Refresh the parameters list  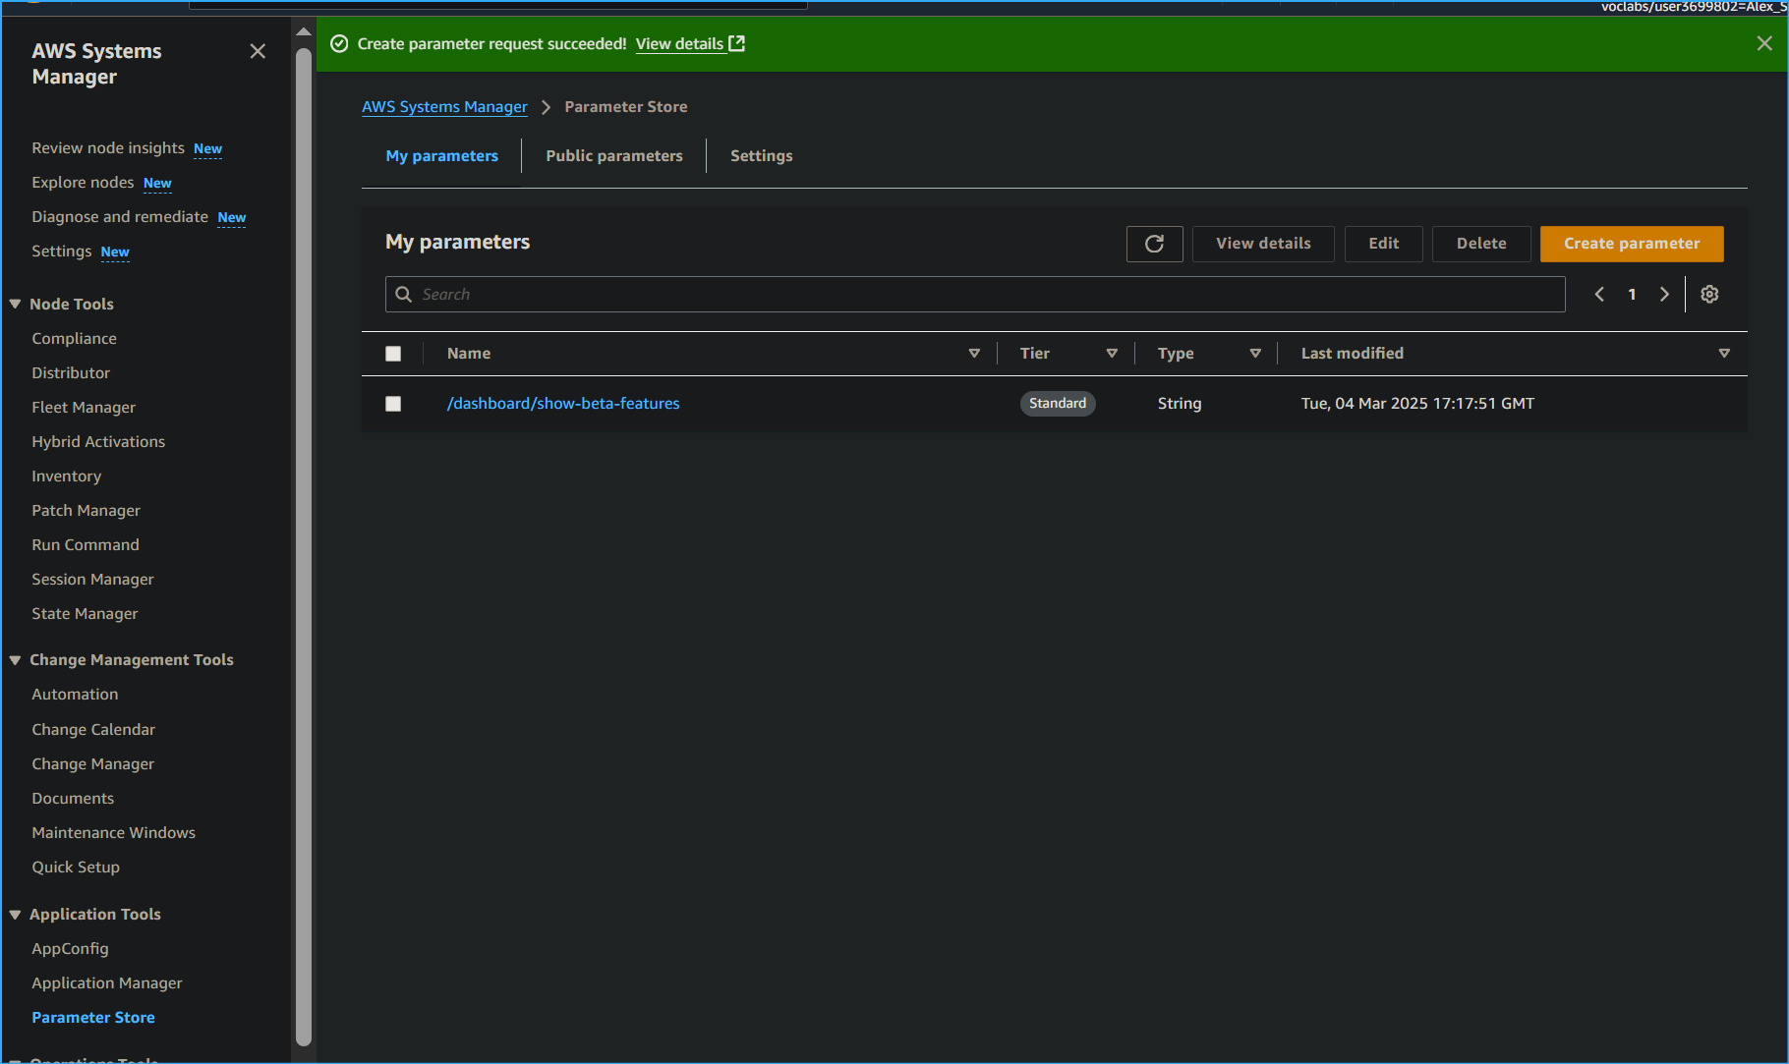[x=1154, y=244]
